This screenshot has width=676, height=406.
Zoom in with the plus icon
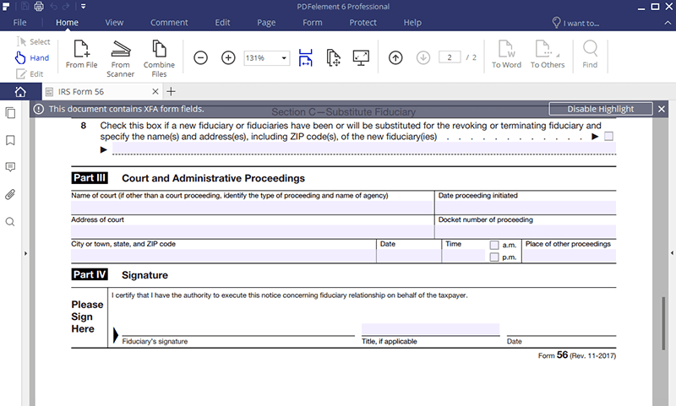click(x=228, y=57)
